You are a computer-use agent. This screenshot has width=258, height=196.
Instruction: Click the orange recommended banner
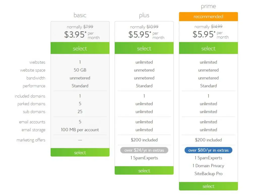208,17
